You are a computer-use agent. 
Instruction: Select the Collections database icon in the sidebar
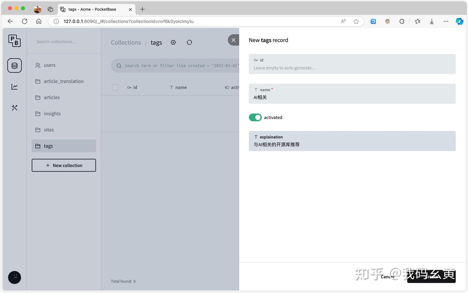(14, 65)
